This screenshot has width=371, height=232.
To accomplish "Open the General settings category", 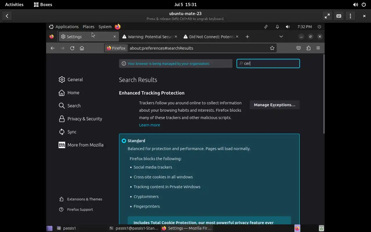I will click(71, 79).
